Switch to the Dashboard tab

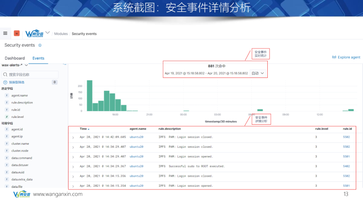(x=15, y=58)
